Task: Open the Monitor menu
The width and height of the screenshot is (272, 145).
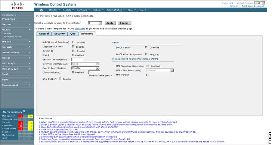Action: coord(55,10)
